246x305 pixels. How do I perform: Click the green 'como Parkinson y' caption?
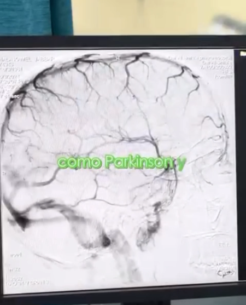click(121, 162)
